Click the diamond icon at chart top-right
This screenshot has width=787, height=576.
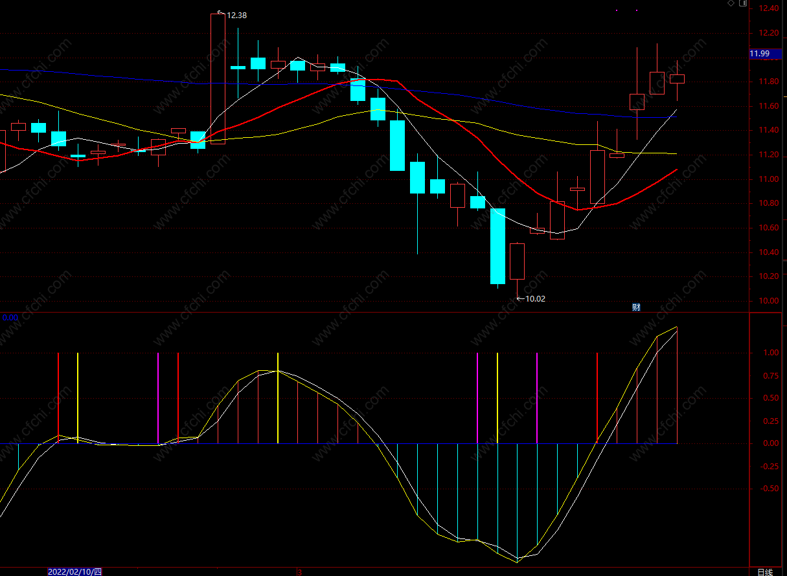[731, 3]
